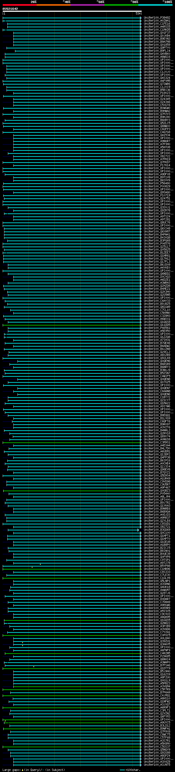175x772 pixels.
Task: Select label UniRef100_Q07UZ5
Action: coord(157,382)
